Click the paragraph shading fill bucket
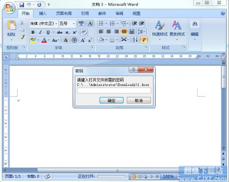 click(101, 40)
